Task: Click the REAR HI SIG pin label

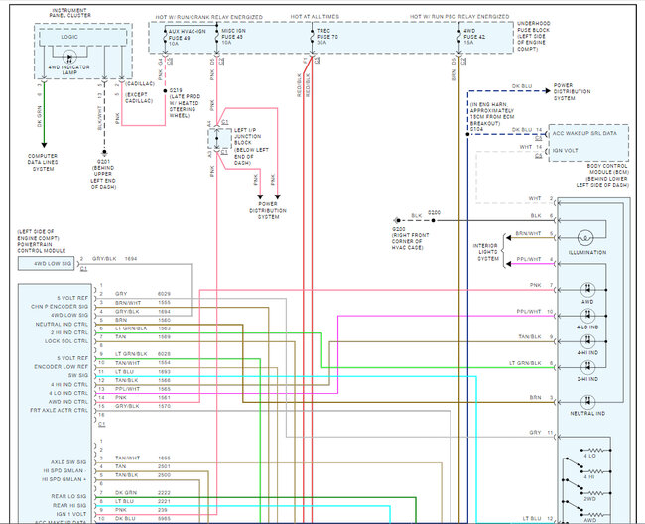Action: click(x=69, y=506)
